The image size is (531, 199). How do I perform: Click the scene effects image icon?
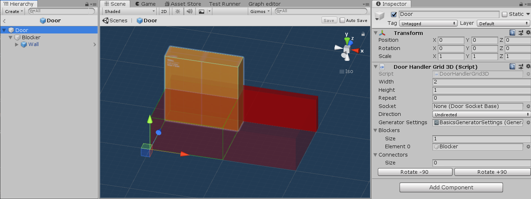pos(201,12)
